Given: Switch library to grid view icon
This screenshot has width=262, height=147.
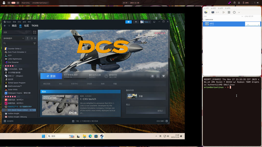Looking at the screenshot, I should 35,32.
